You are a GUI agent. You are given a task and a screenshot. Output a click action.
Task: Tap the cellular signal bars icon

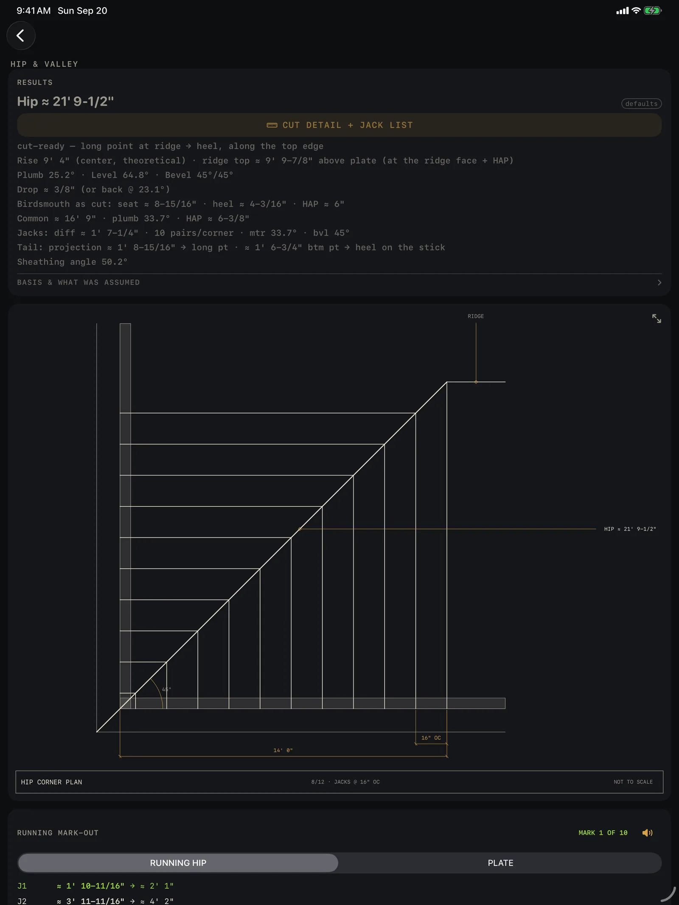(x=623, y=11)
